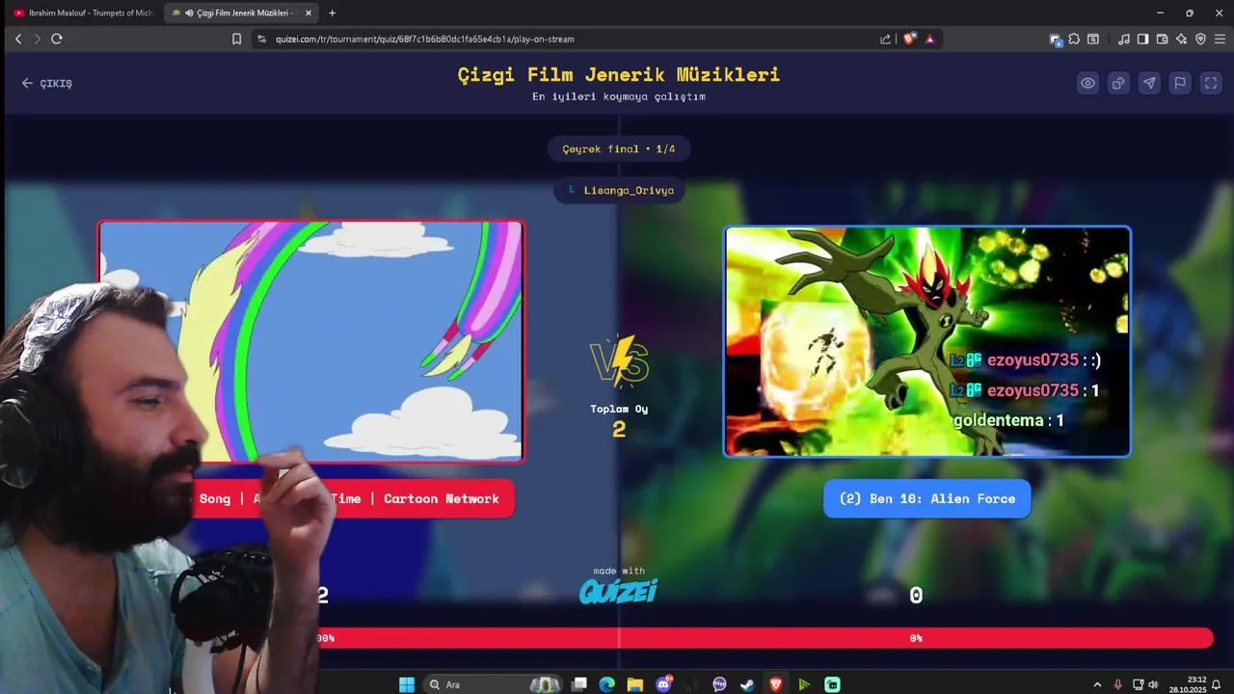
Task: Bookmark this page using bookmark icon
Action: pyautogui.click(x=236, y=39)
